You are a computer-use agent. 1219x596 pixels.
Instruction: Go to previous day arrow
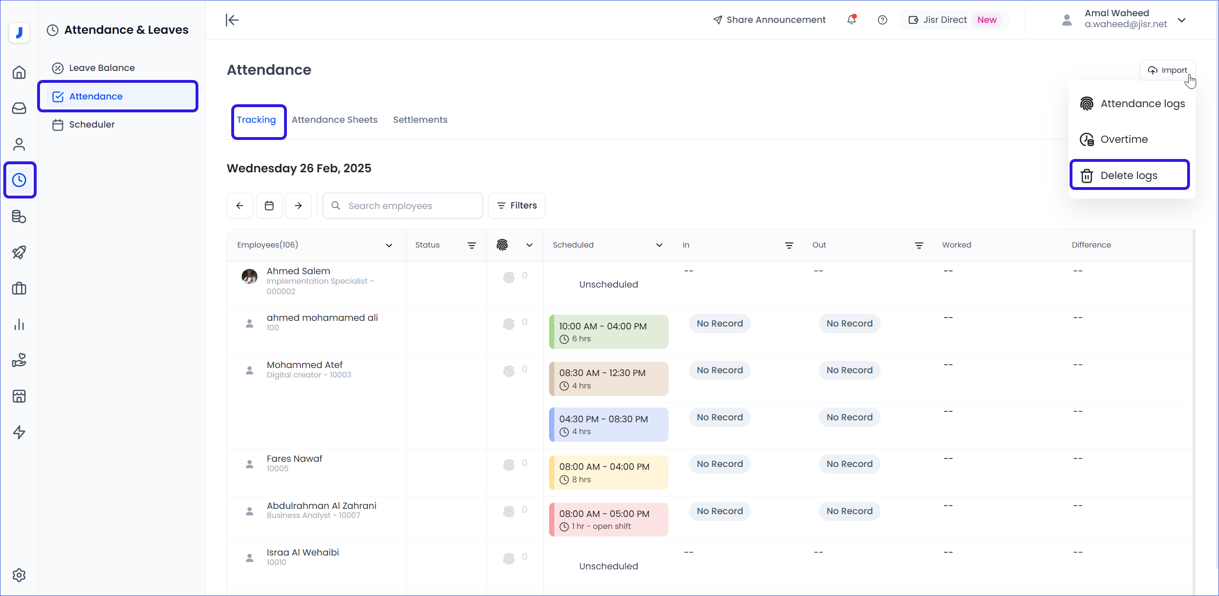click(x=240, y=206)
